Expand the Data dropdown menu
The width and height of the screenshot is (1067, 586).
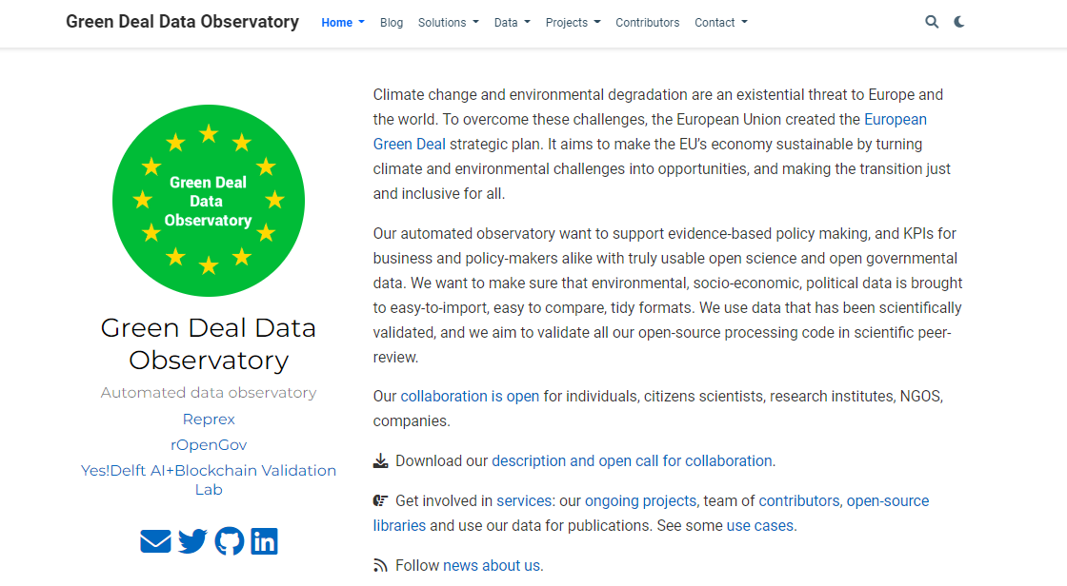pos(512,23)
